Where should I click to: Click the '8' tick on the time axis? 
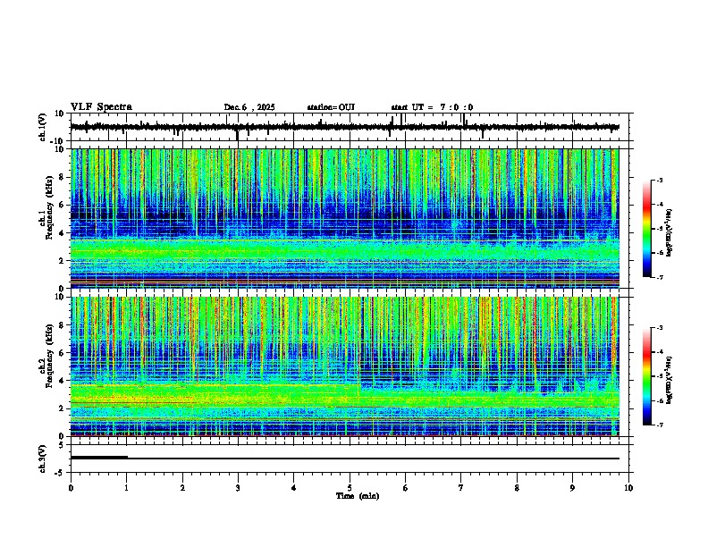click(517, 488)
